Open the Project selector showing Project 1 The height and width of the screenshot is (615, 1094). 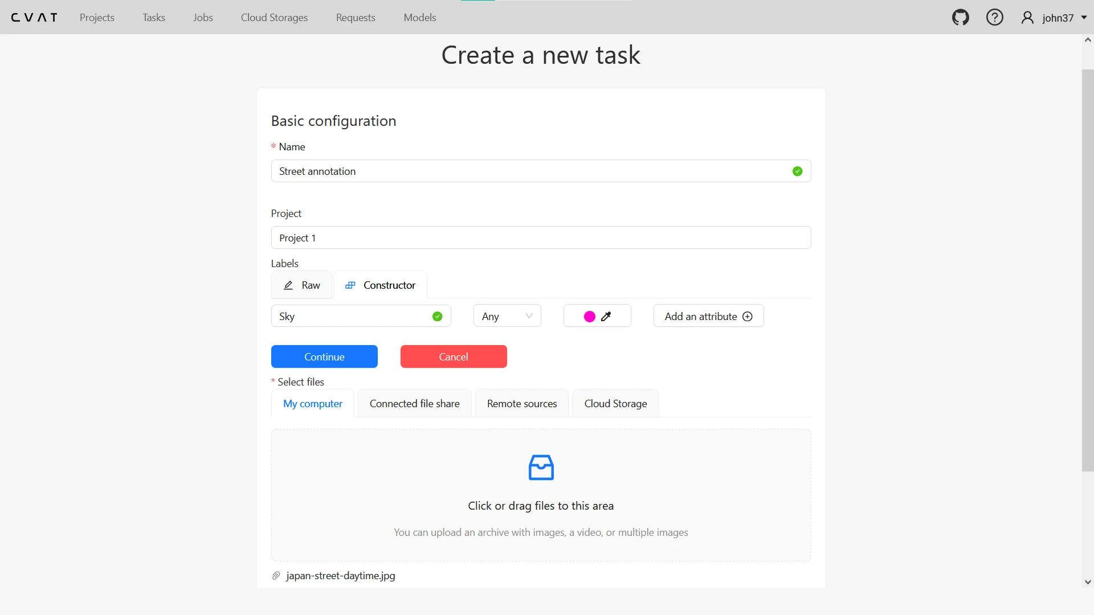(540, 237)
